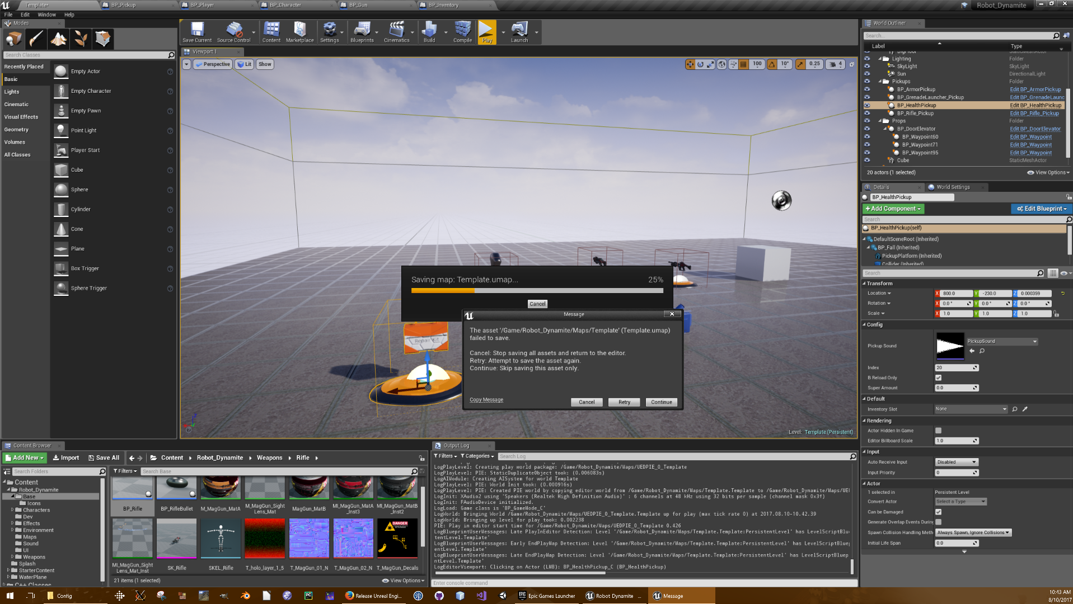Screen dimensions: 1073x604
Task: Click Retry in the Message dialog
Action: [624, 402]
